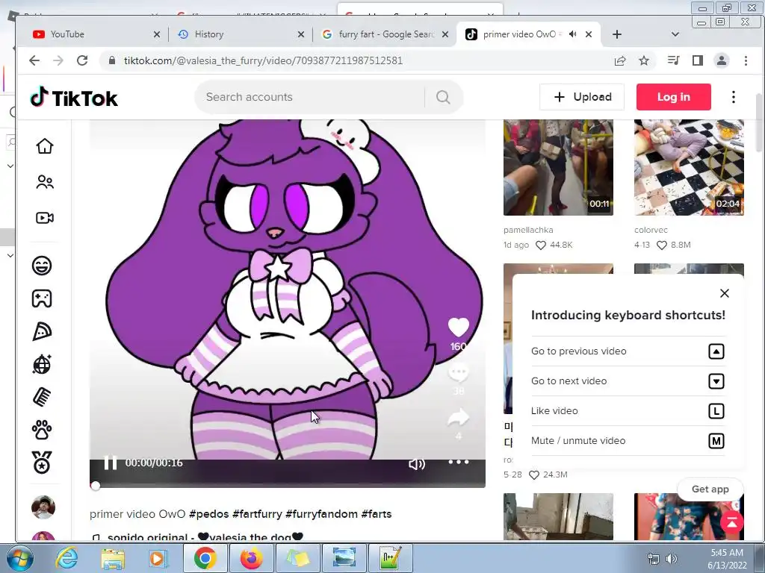Mute tab via audio indicator icon

pyautogui.click(x=573, y=34)
